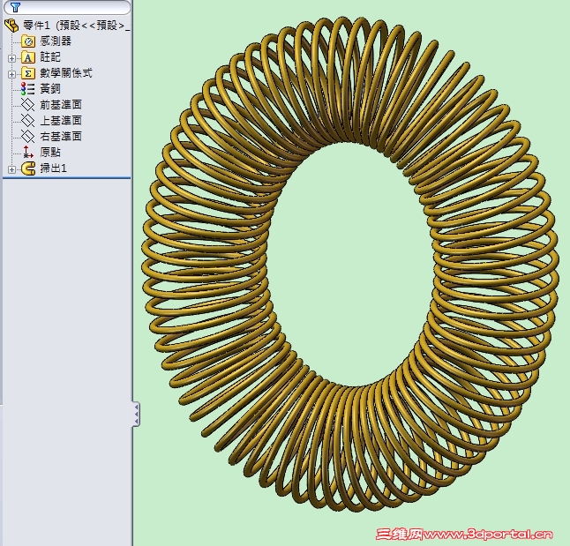
Task: Select the 數學關係式 tree label
Action: [x=66, y=73]
